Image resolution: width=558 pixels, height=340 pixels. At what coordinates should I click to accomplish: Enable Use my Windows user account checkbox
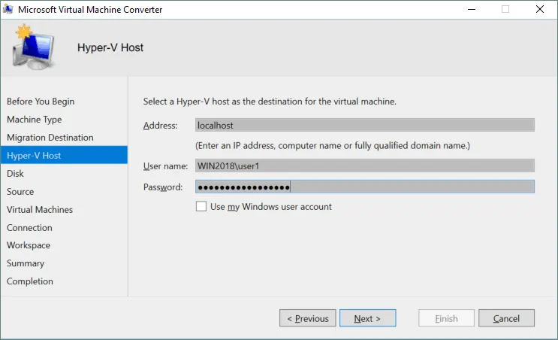pos(201,206)
